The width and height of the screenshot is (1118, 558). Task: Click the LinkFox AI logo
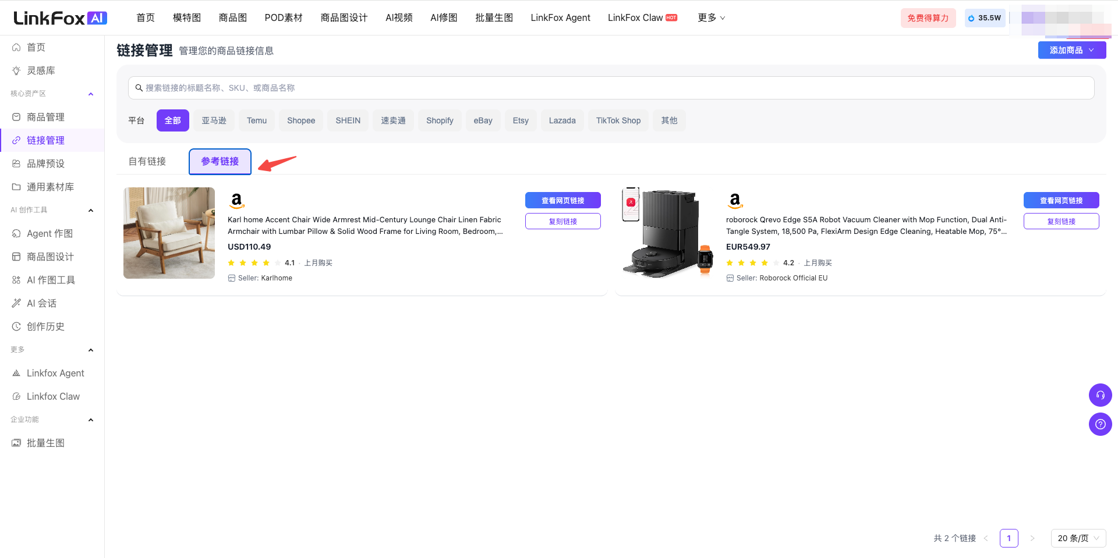60,18
